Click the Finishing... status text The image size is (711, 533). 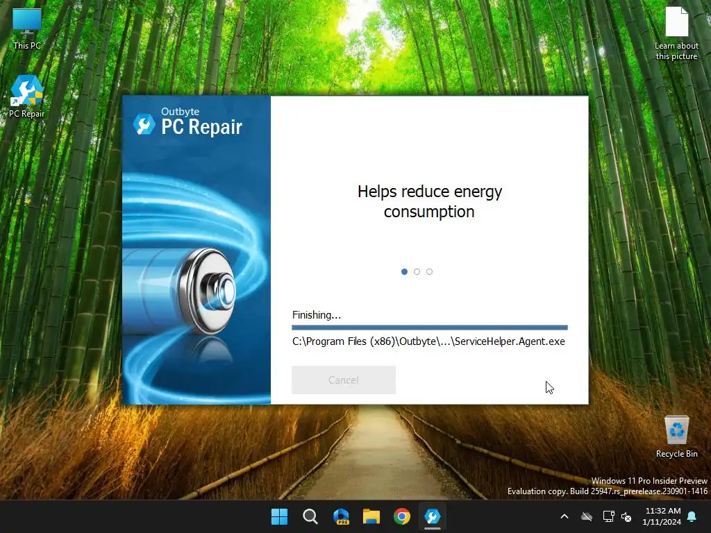(x=317, y=315)
